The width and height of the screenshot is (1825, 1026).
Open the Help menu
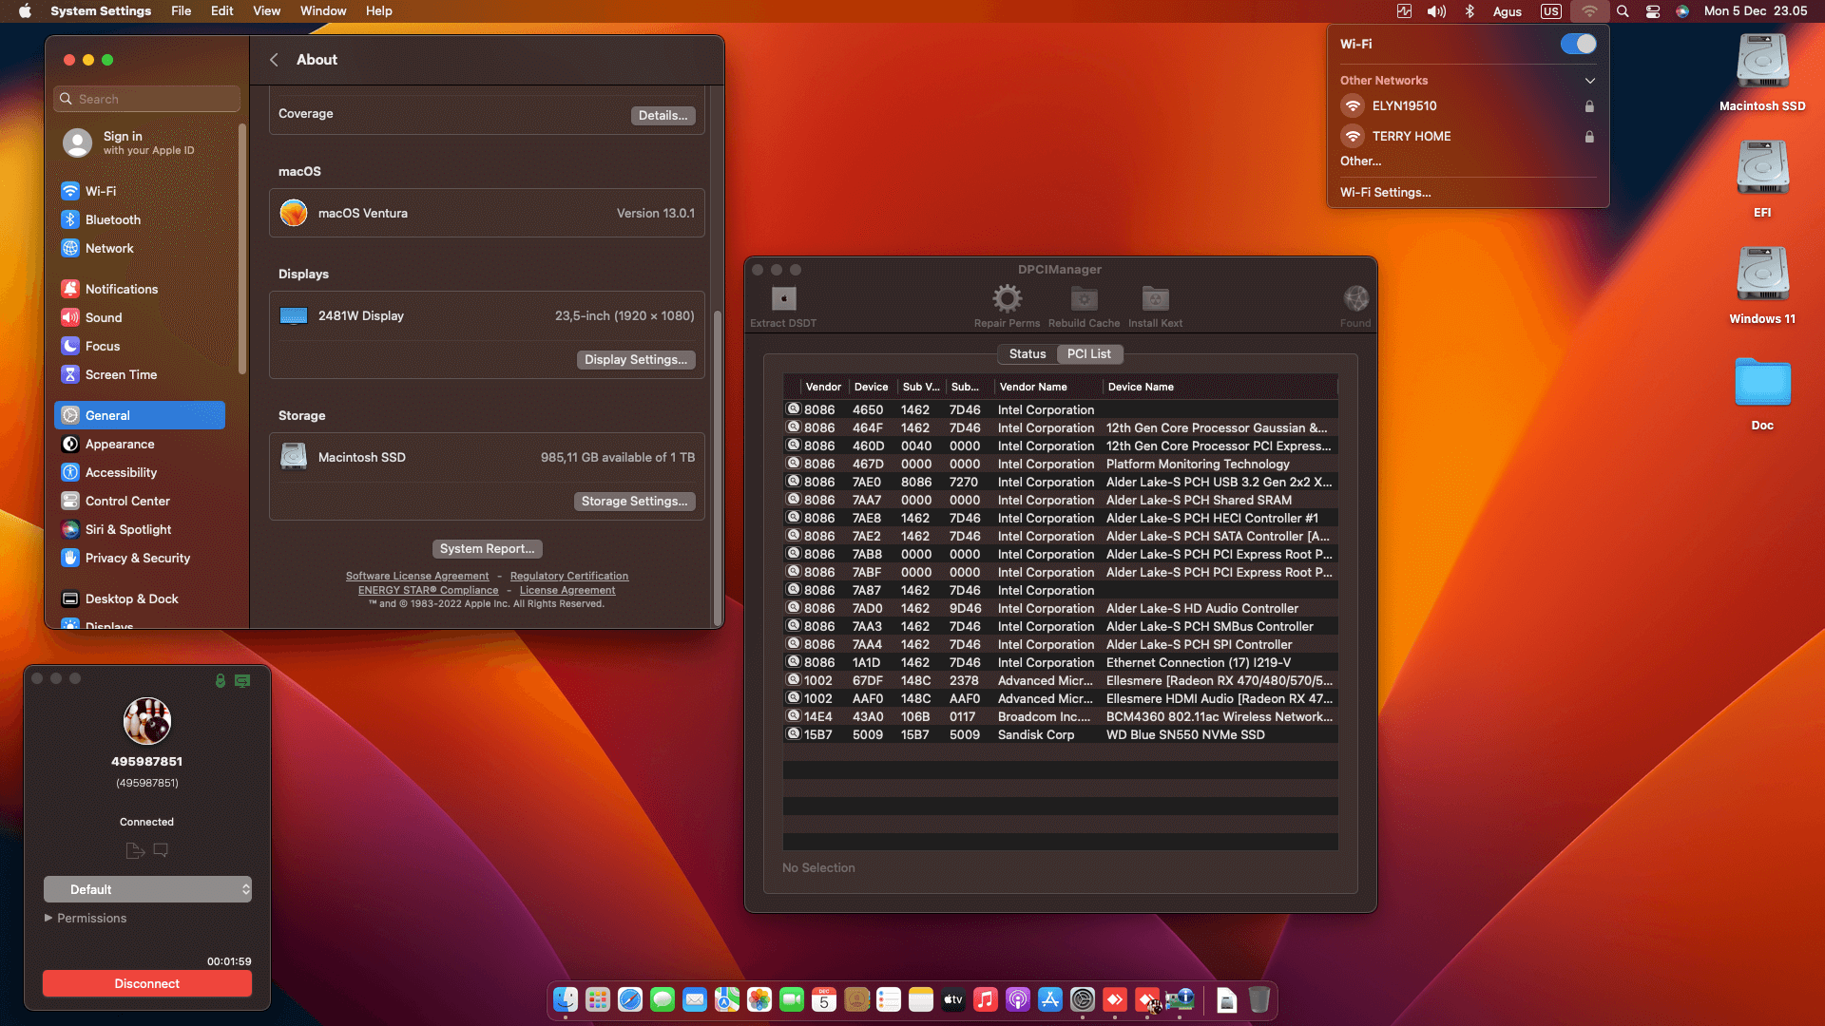point(379,11)
